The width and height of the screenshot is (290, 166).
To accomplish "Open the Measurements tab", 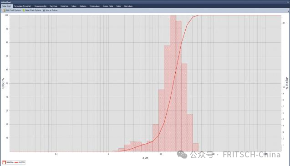I will pos(41,6).
